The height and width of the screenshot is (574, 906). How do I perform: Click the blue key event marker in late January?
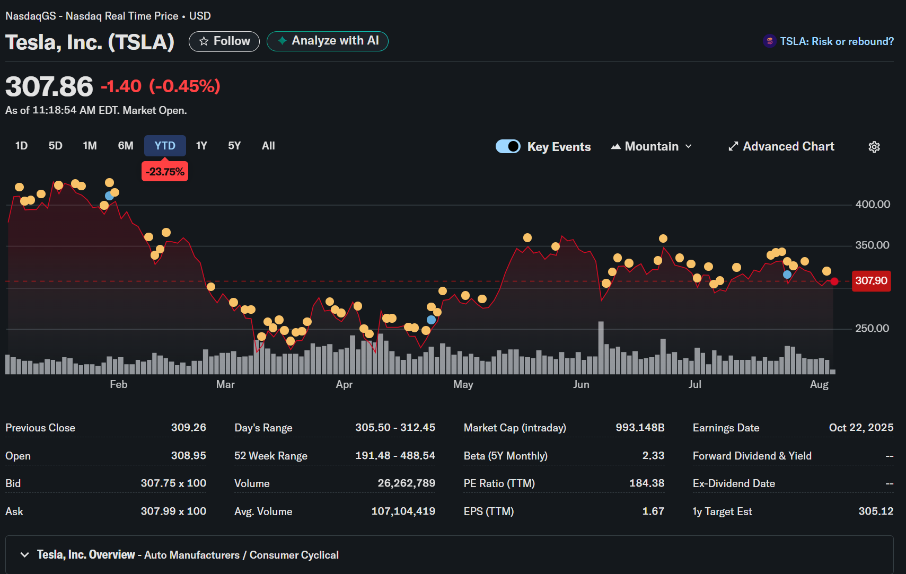click(x=109, y=196)
